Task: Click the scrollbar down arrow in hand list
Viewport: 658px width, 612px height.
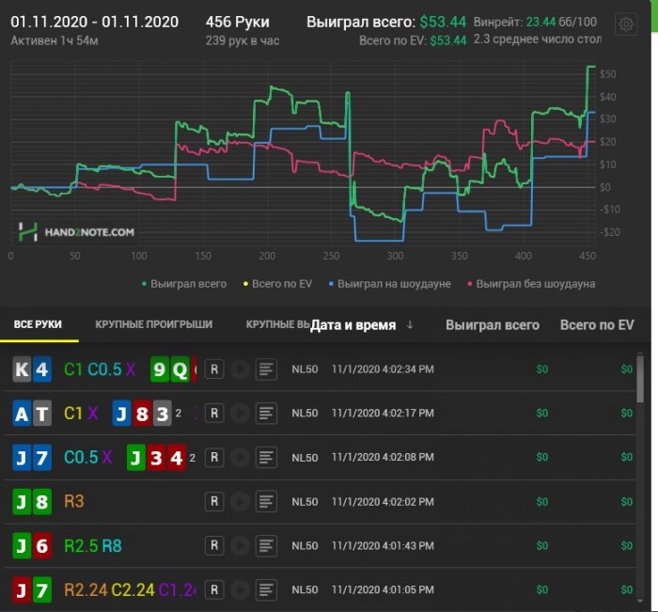Action: [640, 601]
